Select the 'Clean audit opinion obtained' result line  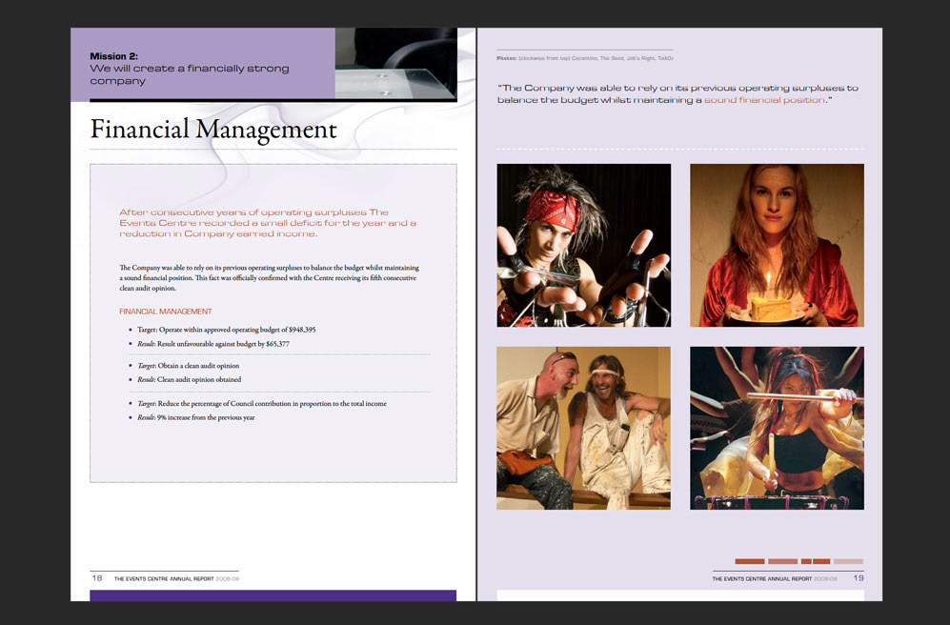[189, 379]
